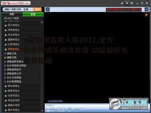This screenshot has height=113, width=151.
Task: Close the player window
Action: coord(147,3)
